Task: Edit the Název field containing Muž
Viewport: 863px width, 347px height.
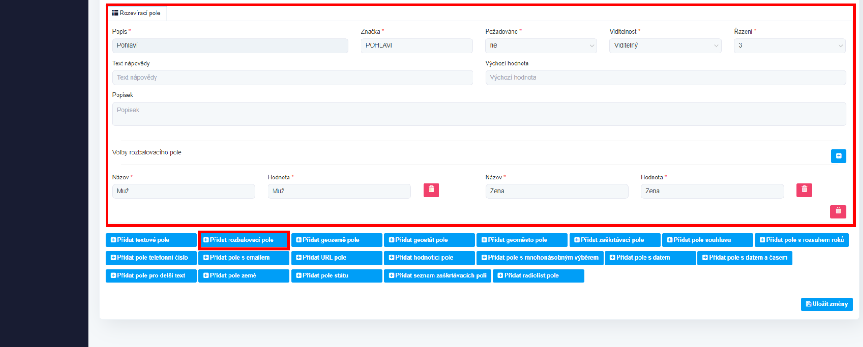Action: pos(184,191)
